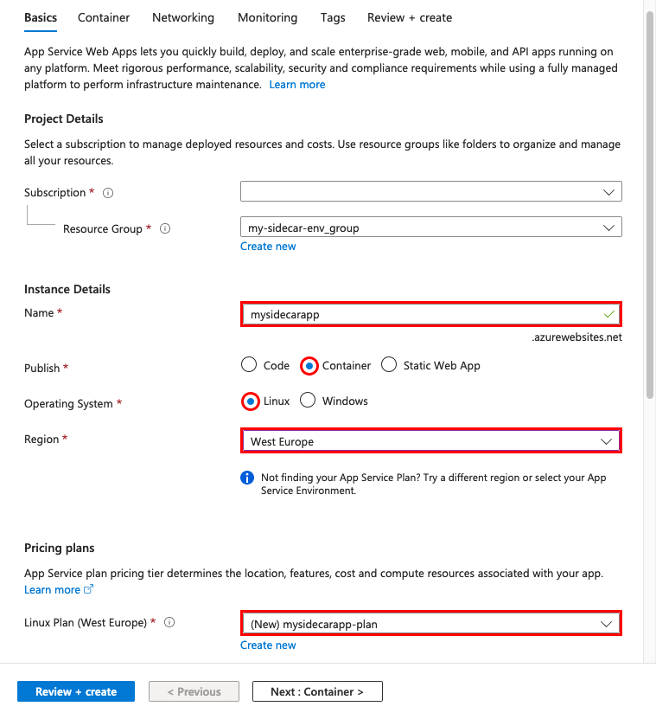Switch to the Networking tab

coord(183,18)
